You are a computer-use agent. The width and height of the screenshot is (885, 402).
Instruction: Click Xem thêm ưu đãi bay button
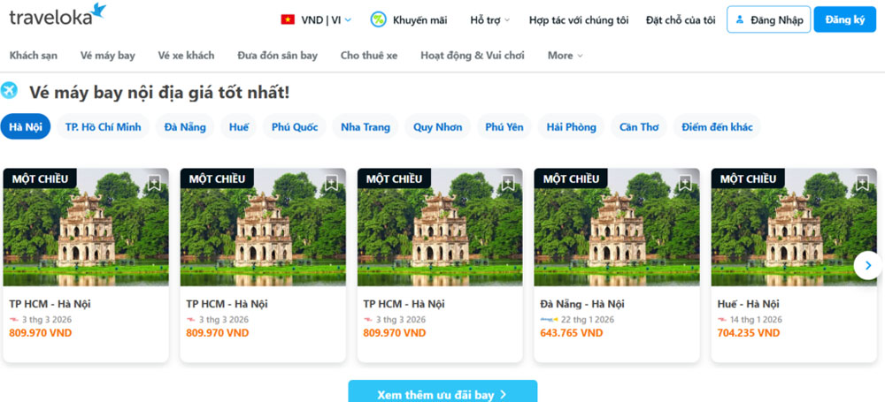tap(442, 392)
